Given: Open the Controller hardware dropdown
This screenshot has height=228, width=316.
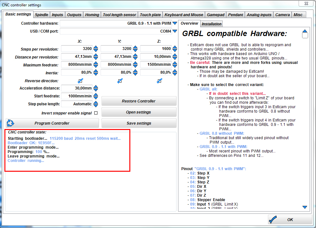Looking at the screenshot, I should click(x=175, y=23).
